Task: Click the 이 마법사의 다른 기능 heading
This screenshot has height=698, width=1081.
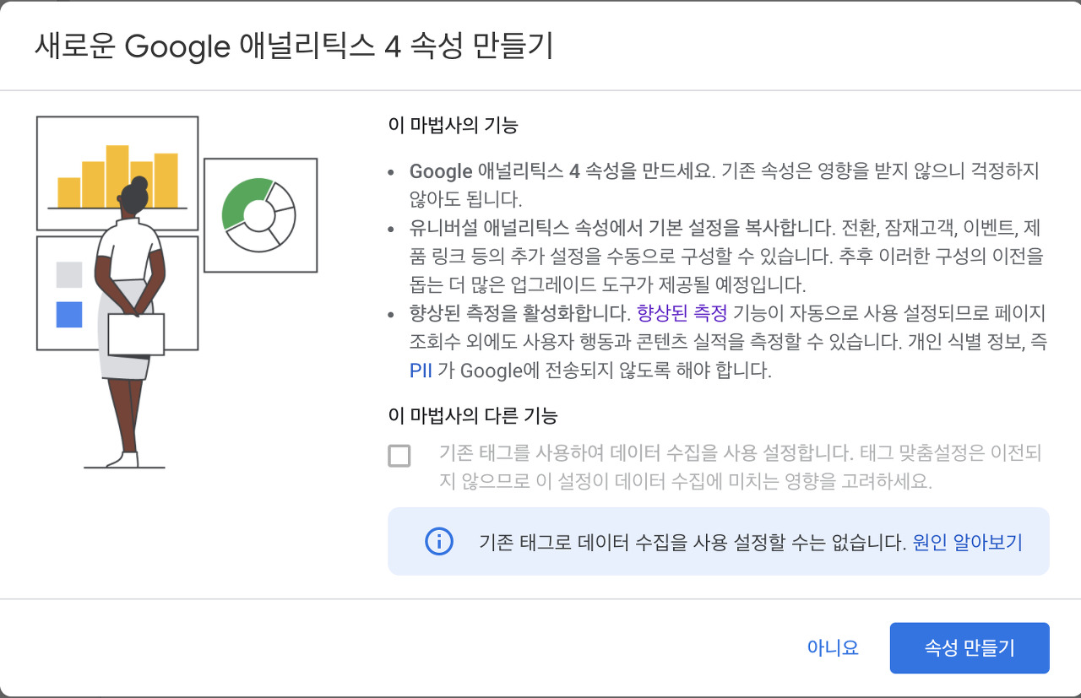Action: coord(472,415)
